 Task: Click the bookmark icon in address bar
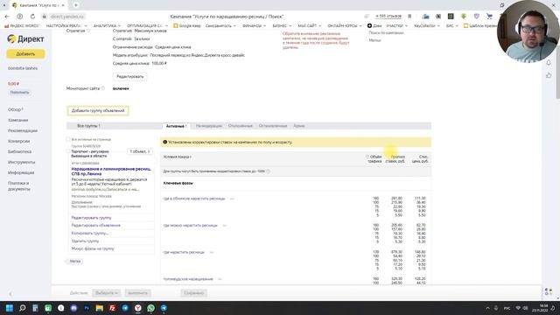409,16
